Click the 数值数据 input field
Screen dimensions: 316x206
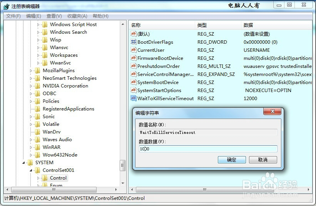click(208, 149)
